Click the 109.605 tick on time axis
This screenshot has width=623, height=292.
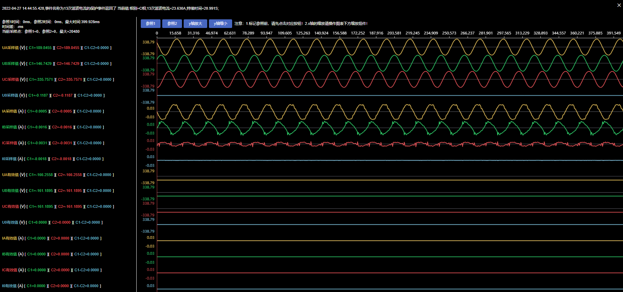pos(285,33)
